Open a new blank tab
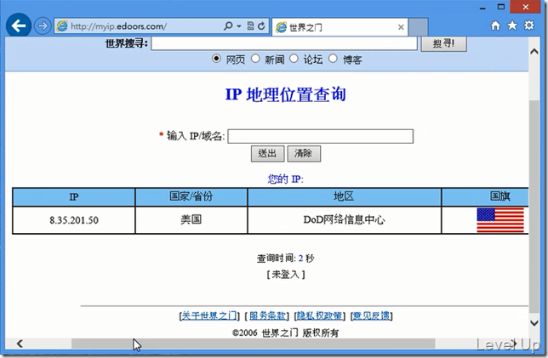The width and height of the screenshot is (548, 358). (418, 27)
